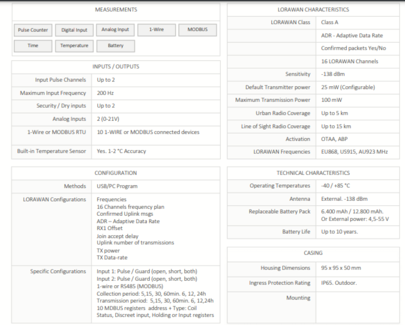This screenshot has height=325, width=405.
Task: Click the Mounting label
Action: point(298,298)
